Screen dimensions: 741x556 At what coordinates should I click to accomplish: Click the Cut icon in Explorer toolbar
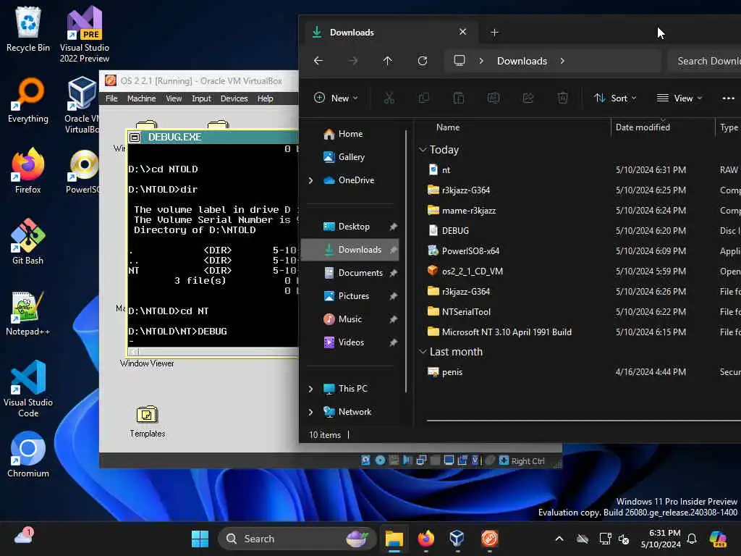[389, 98]
